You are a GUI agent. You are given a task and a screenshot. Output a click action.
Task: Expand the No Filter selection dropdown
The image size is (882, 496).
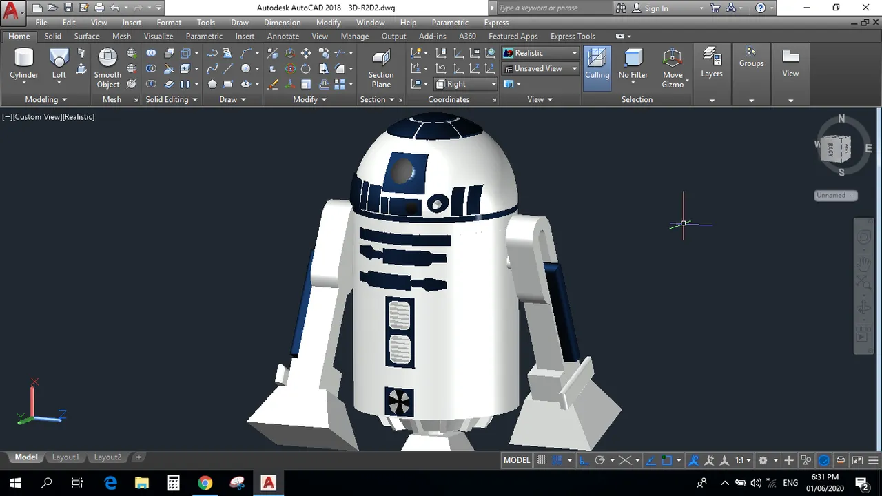tap(633, 83)
